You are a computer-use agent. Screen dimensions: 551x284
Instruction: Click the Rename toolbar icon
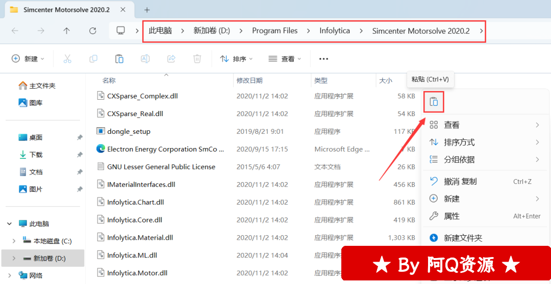(x=145, y=59)
